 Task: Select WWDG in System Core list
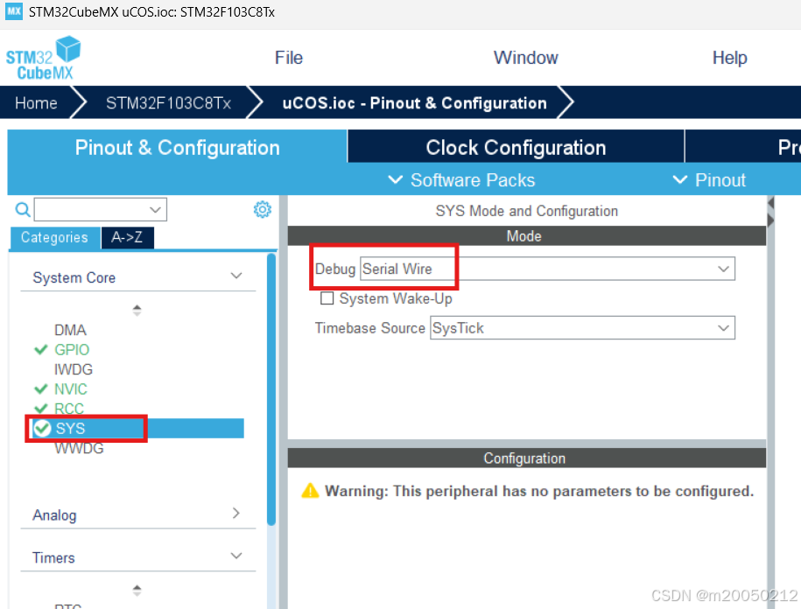pos(79,448)
